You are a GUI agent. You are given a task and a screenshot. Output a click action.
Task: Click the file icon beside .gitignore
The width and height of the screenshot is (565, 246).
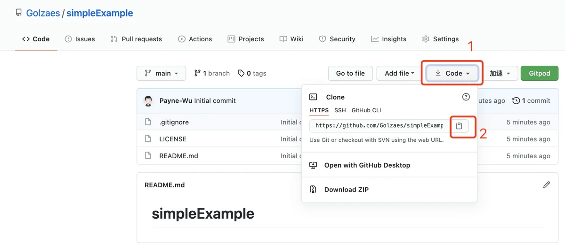pyautogui.click(x=148, y=122)
